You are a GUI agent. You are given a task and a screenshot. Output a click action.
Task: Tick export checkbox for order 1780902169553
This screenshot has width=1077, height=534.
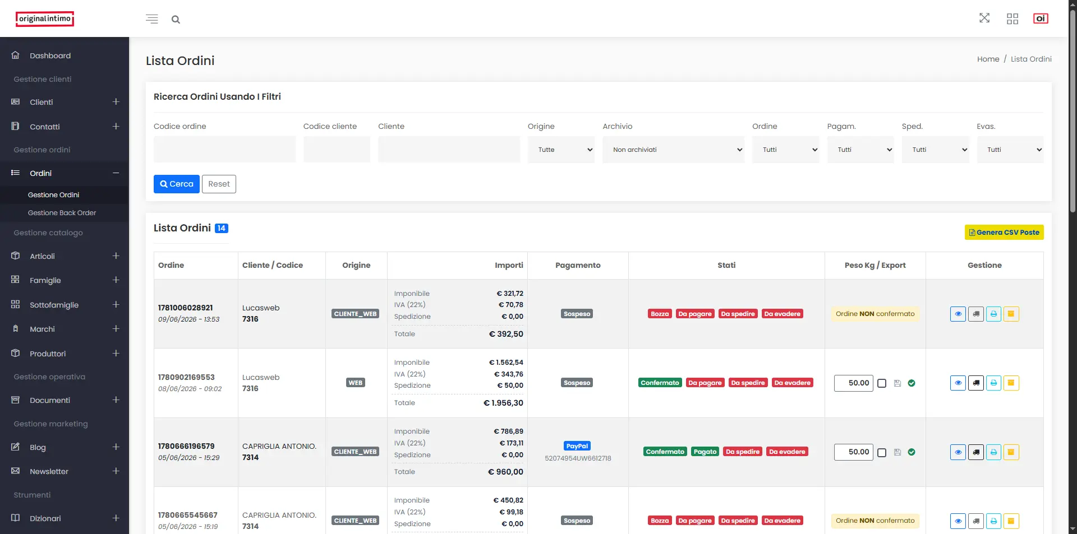coord(882,383)
